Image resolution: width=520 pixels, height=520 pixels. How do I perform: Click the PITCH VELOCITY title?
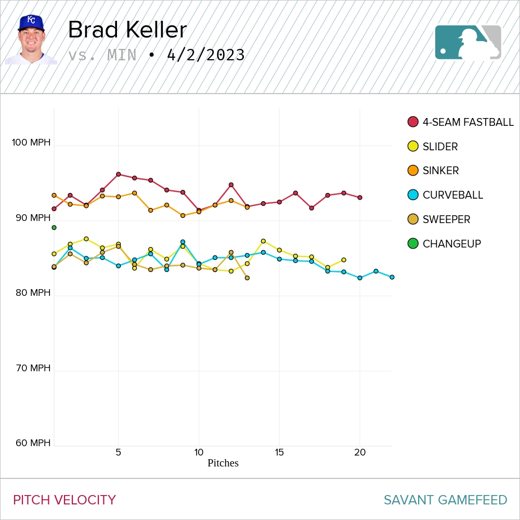pos(64,500)
